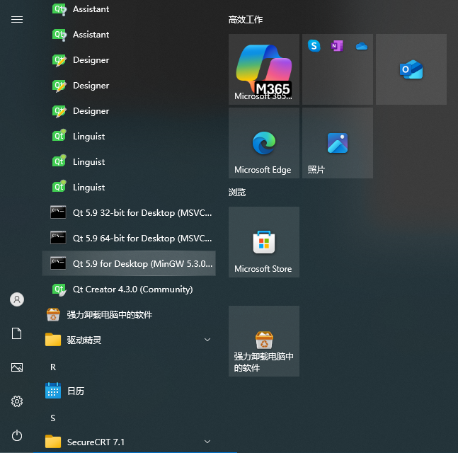Open the Outlook tile

click(x=411, y=69)
